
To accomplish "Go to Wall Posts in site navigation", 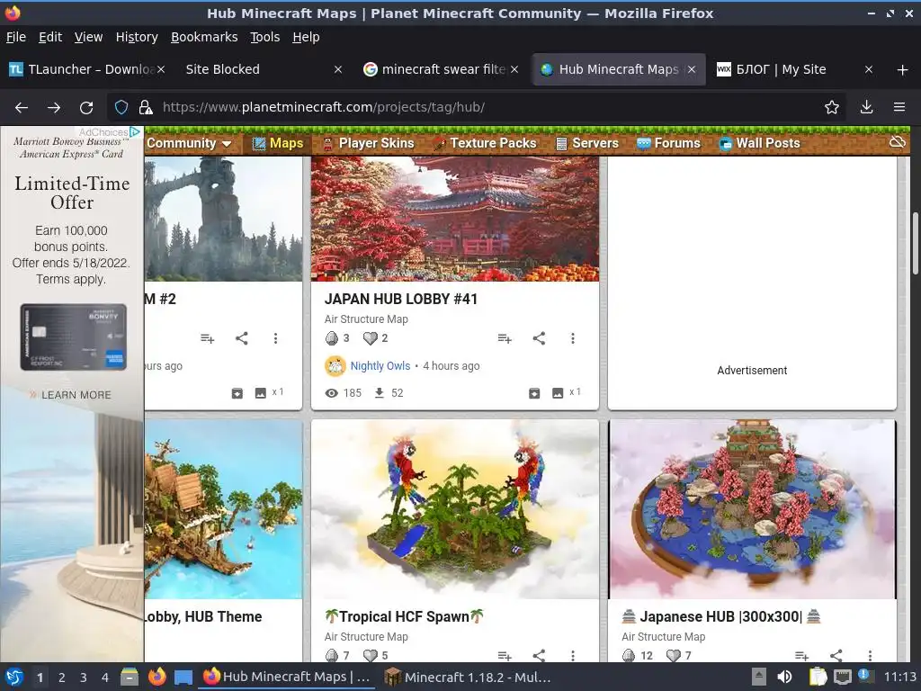I will point(759,143).
